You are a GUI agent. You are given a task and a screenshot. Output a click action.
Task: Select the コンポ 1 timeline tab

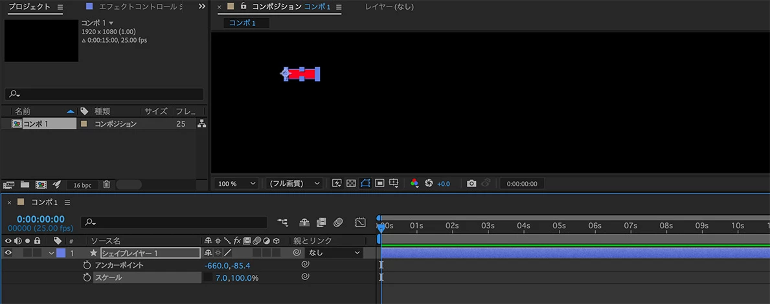[45, 202]
